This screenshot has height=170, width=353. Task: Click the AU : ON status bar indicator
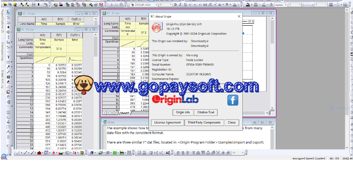pos(334,159)
